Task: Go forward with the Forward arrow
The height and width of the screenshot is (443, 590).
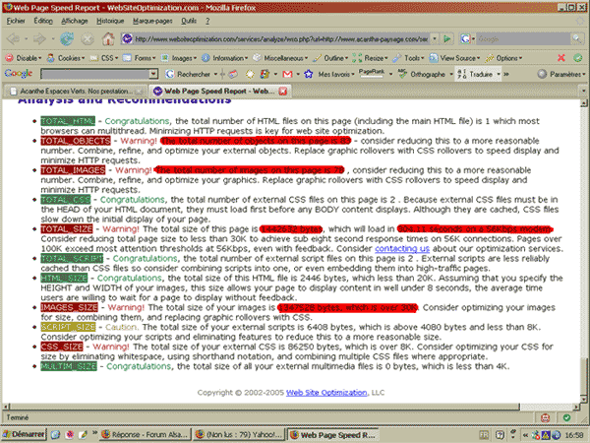Action: (x=39, y=38)
